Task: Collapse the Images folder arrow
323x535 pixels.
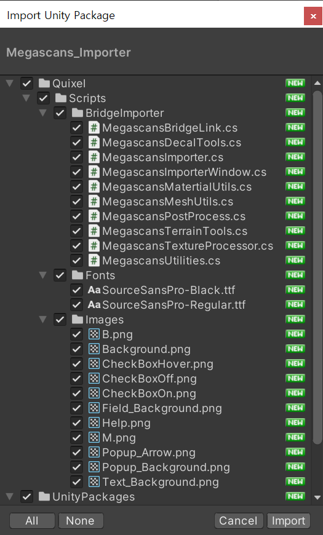Action: tap(43, 320)
